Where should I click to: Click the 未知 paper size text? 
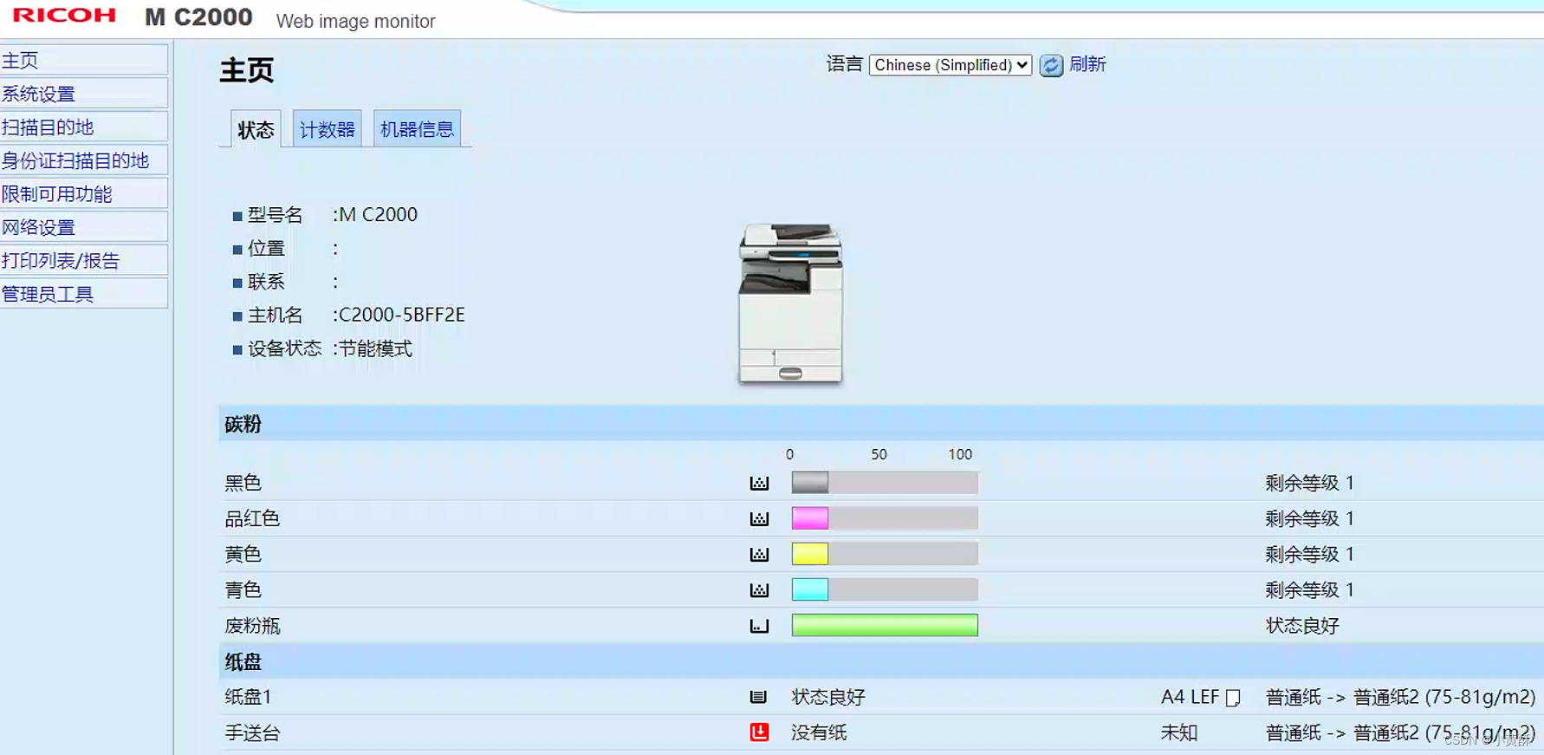click(1179, 732)
